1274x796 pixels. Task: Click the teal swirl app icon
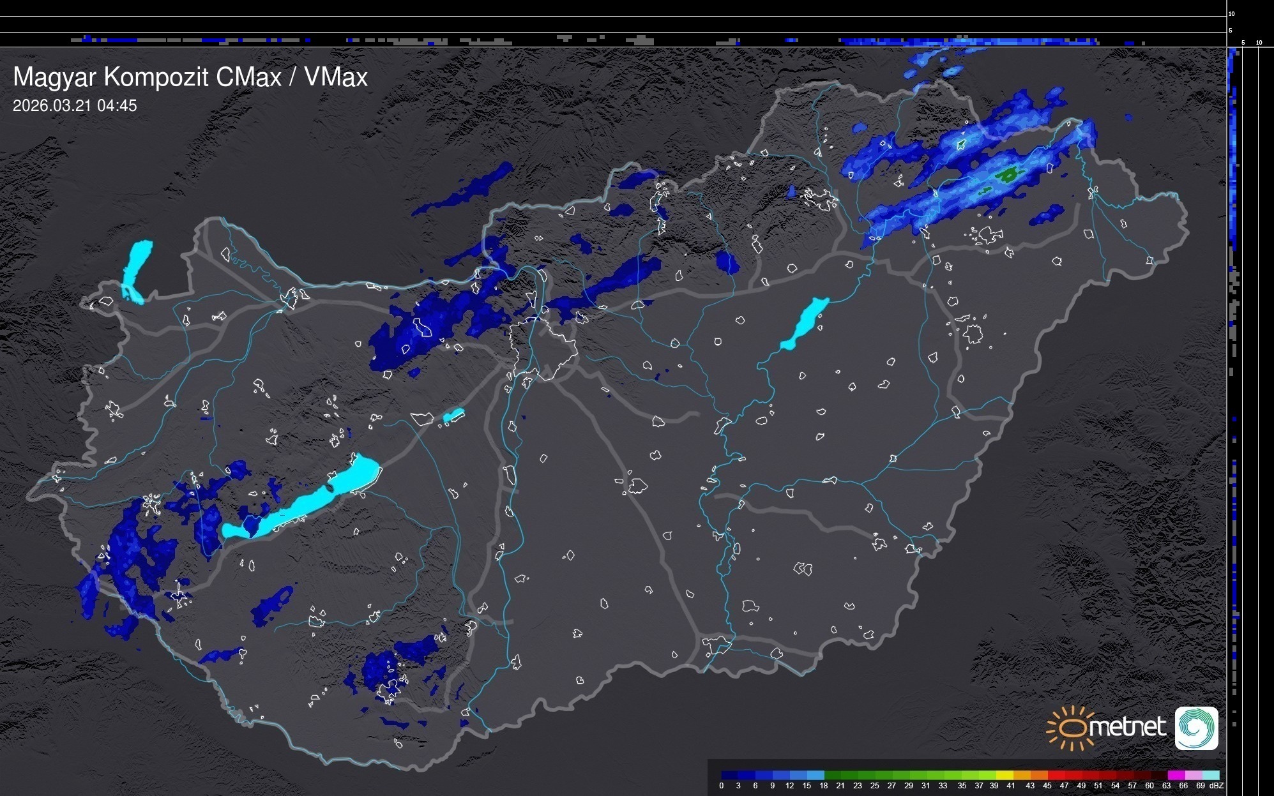tap(1196, 728)
